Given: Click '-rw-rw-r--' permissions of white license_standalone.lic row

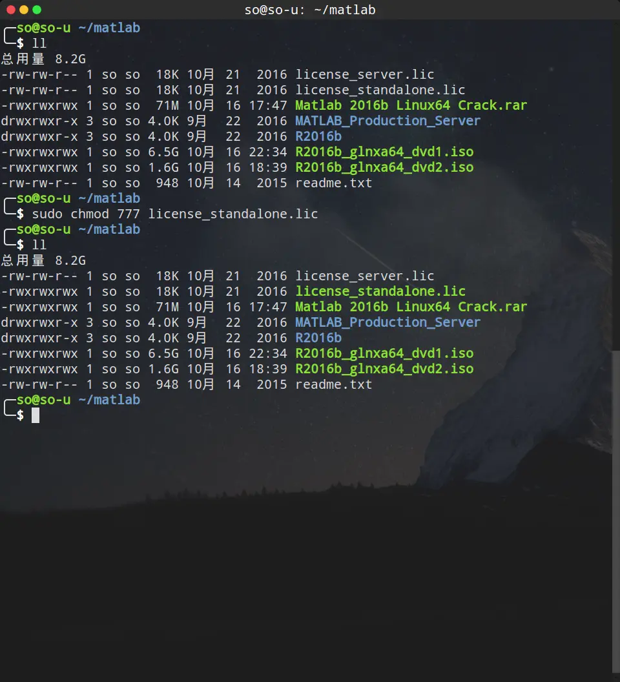Looking at the screenshot, I should click(39, 90).
